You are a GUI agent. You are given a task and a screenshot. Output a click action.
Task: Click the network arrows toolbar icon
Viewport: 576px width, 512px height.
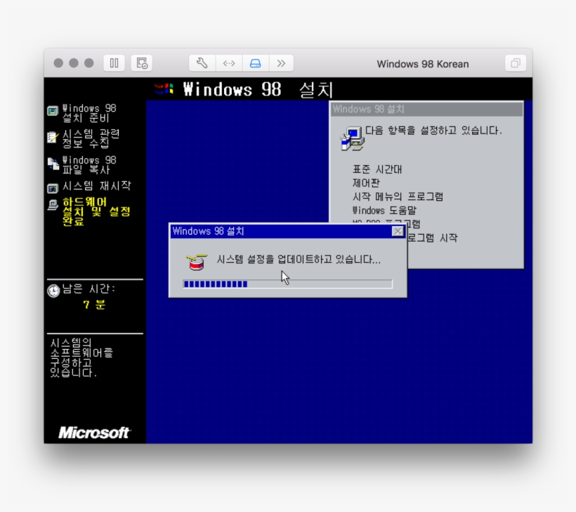pyautogui.click(x=229, y=63)
